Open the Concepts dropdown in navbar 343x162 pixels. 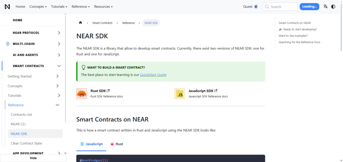38,7
